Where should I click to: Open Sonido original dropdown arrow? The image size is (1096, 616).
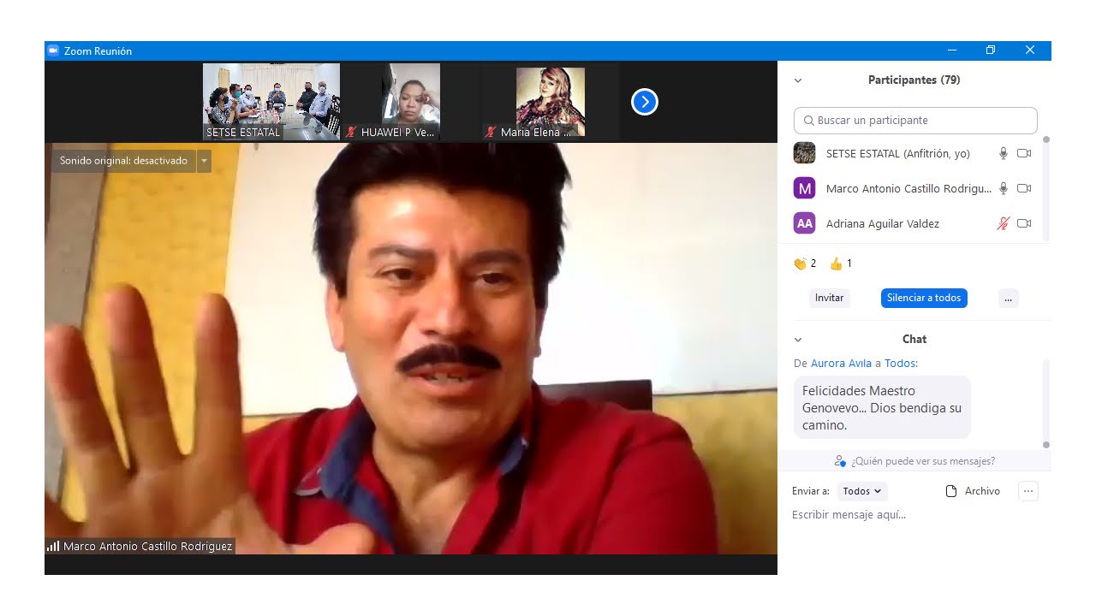[204, 161]
